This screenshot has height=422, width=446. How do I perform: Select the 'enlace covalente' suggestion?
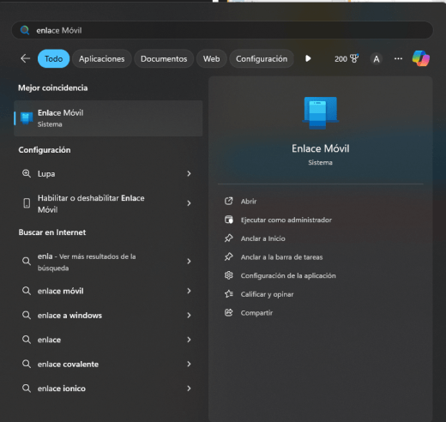click(108, 364)
